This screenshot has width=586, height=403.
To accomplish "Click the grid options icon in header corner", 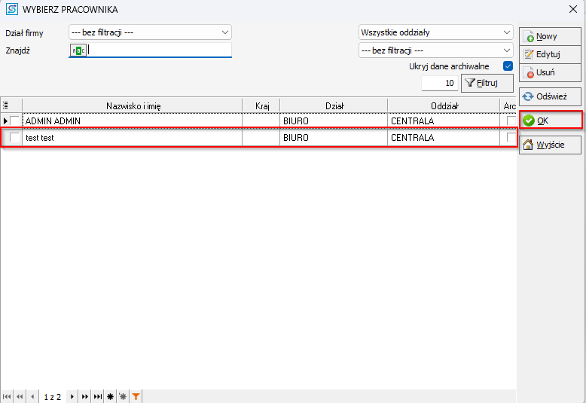I will click(5, 106).
